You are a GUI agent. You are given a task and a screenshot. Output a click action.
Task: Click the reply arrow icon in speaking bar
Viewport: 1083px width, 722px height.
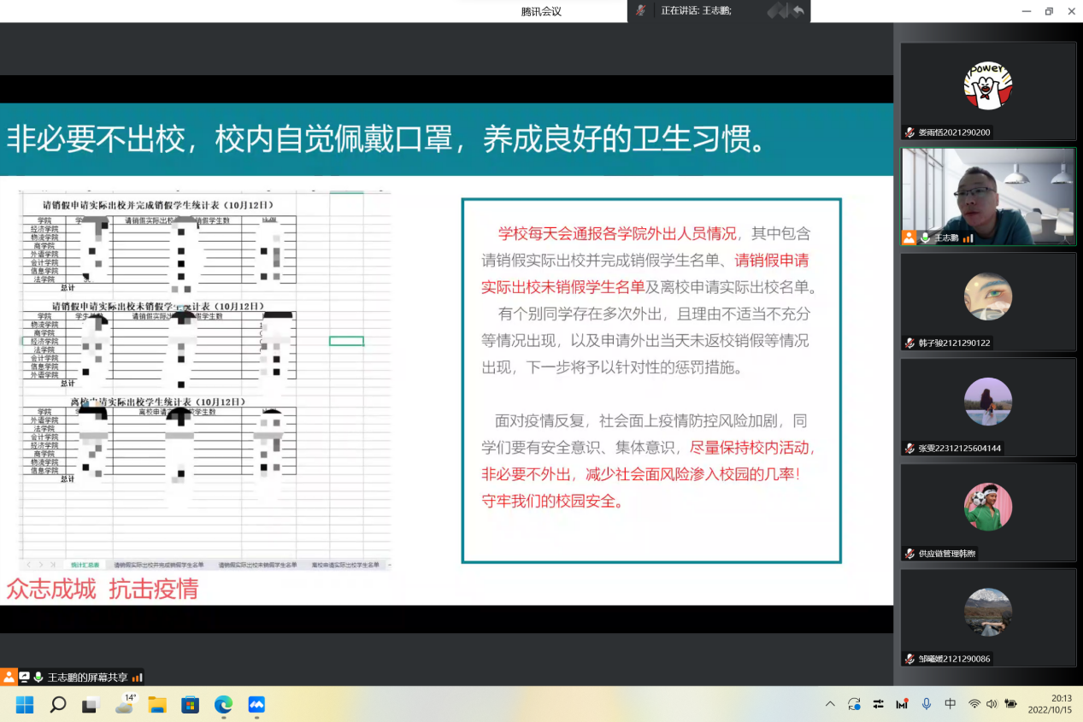pos(798,11)
